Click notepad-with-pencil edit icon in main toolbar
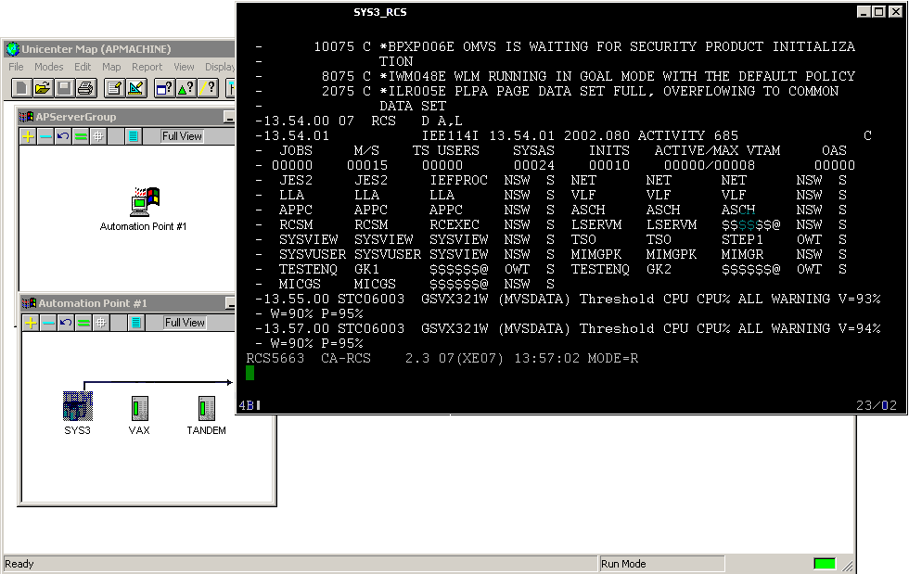This screenshot has width=909, height=574. pyautogui.click(x=114, y=88)
